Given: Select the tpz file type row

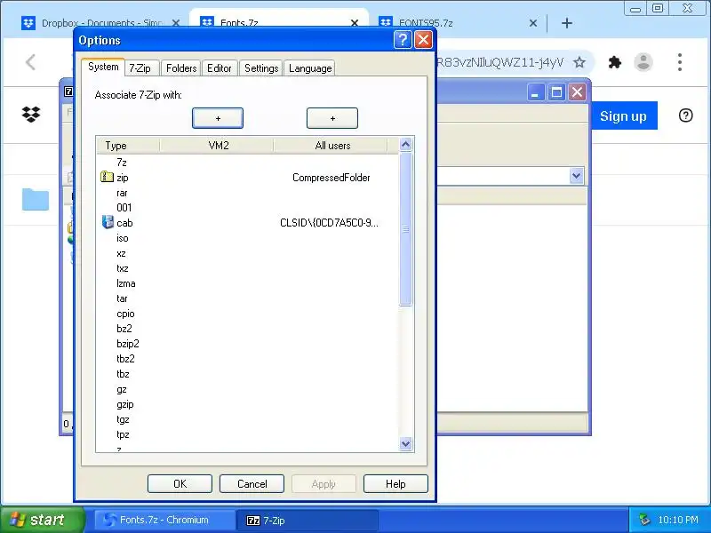Looking at the screenshot, I should tap(248, 434).
